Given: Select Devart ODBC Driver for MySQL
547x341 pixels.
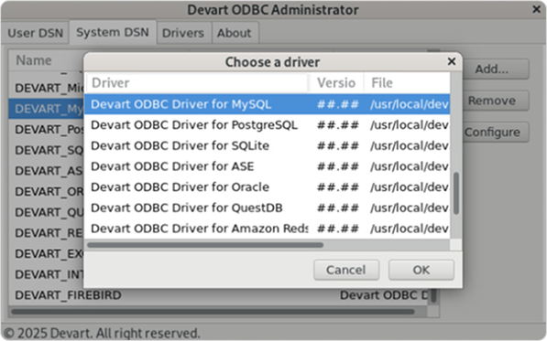Looking at the screenshot, I should click(268, 104).
